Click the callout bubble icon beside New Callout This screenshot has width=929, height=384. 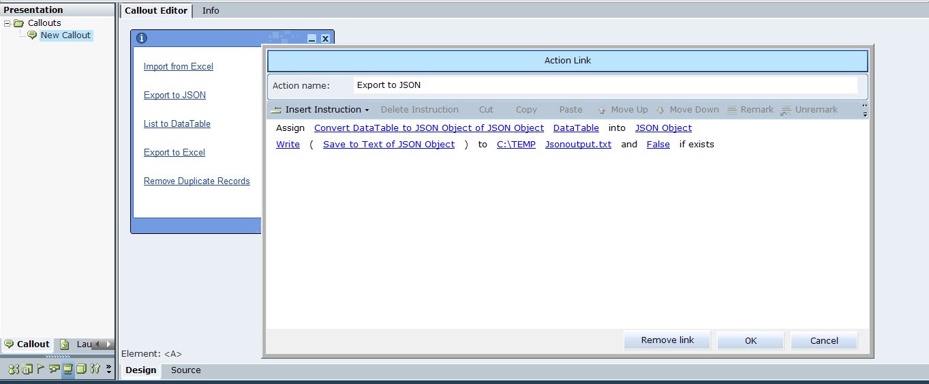(32, 35)
